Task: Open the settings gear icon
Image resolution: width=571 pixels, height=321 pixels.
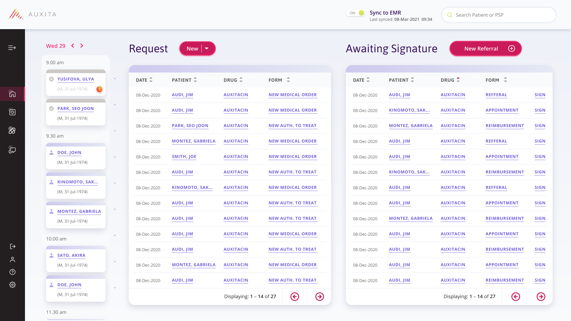Action: click(12, 285)
